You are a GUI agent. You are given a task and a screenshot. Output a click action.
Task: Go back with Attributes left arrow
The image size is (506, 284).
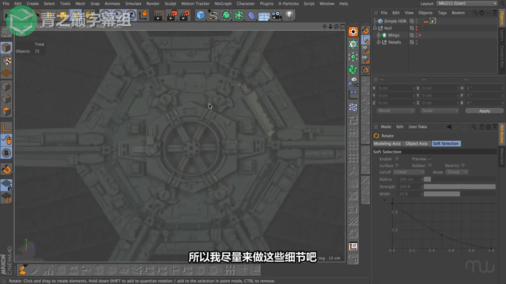click(449, 127)
